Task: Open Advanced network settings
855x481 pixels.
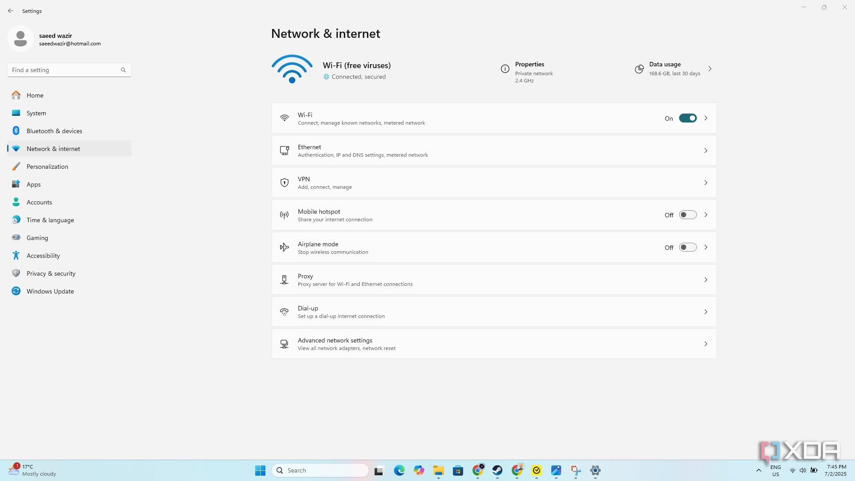Action: [x=494, y=344]
